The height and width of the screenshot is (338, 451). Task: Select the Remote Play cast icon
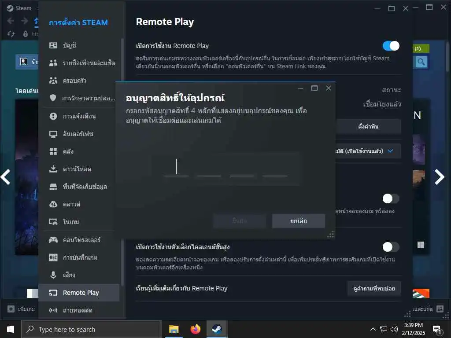(x=53, y=293)
